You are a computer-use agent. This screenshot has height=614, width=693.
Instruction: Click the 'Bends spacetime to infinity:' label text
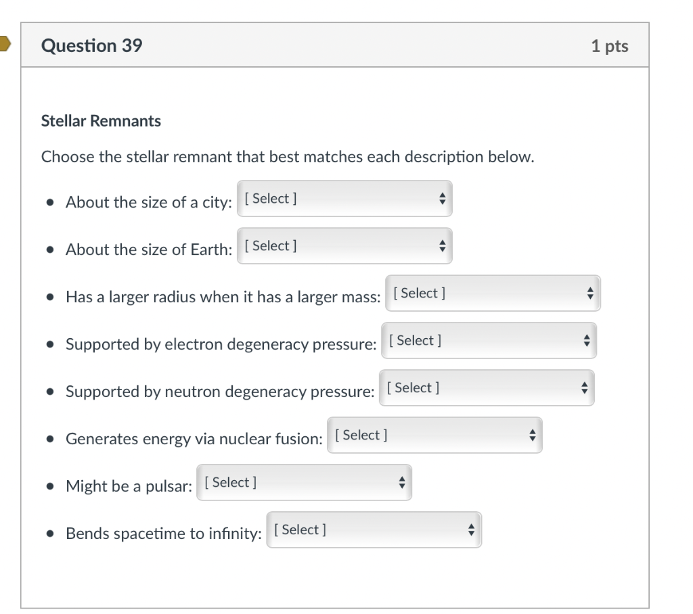(163, 534)
